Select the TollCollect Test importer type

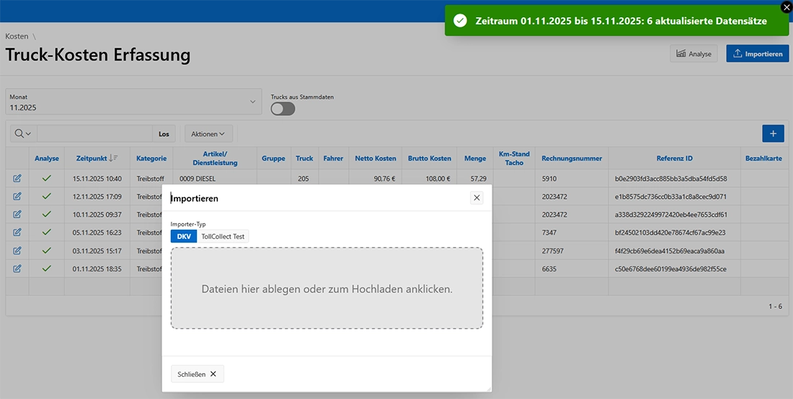click(x=223, y=236)
